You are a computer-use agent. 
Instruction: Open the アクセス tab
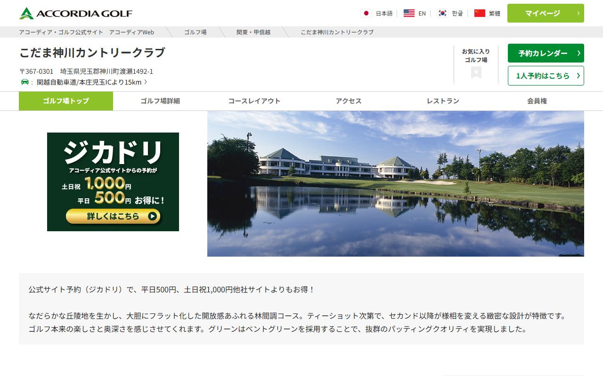[349, 101]
